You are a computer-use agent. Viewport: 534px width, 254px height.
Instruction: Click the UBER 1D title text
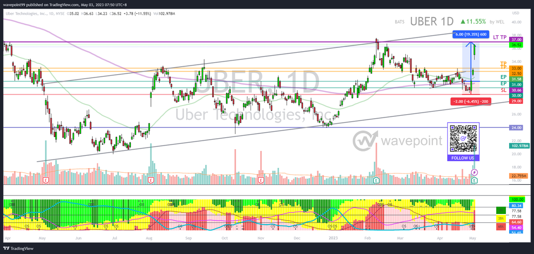[x=431, y=21]
